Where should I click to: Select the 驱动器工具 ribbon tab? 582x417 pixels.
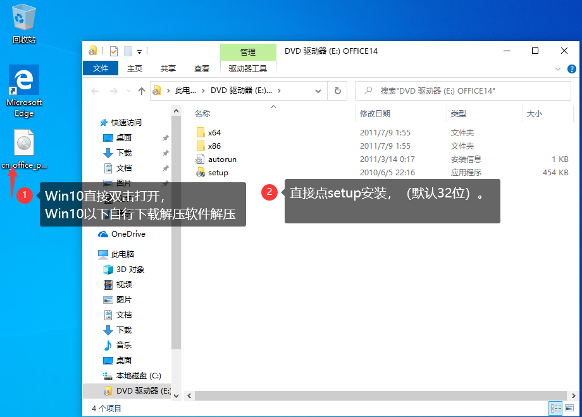point(248,69)
